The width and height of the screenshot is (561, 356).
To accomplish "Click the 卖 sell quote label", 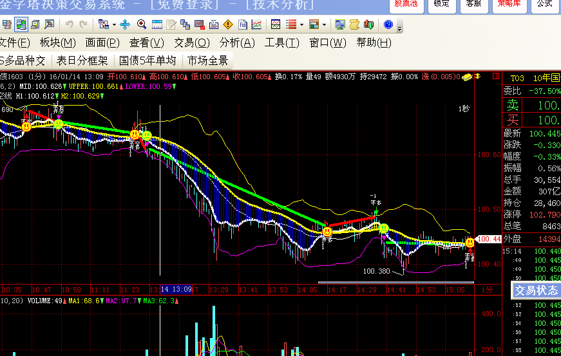I will tap(512, 105).
